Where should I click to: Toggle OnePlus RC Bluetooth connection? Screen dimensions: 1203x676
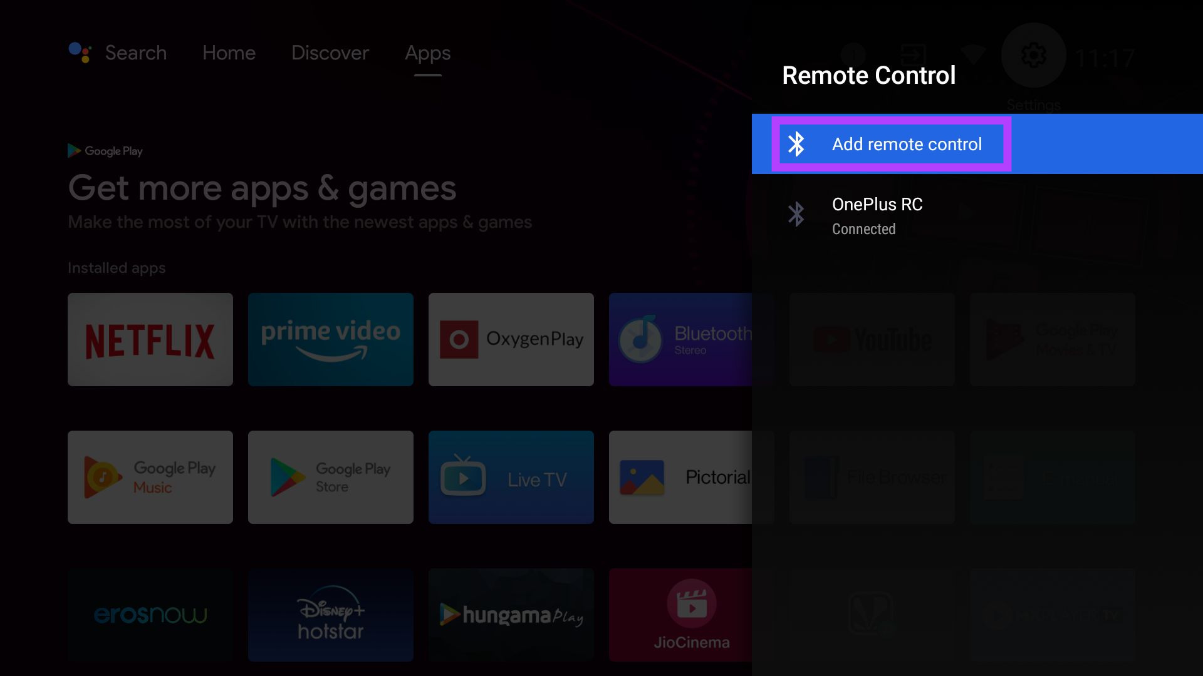point(977,215)
